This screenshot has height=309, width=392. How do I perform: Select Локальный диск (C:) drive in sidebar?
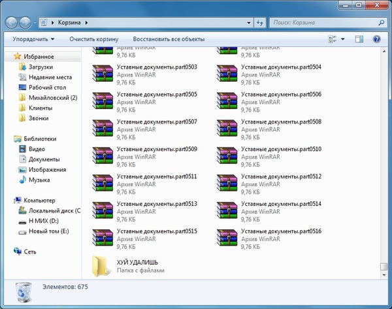tap(54, 211)
